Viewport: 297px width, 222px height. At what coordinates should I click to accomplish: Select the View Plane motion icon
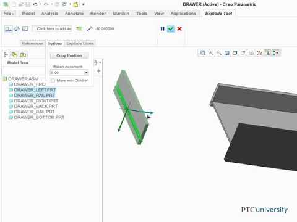(x=25, y=28)
